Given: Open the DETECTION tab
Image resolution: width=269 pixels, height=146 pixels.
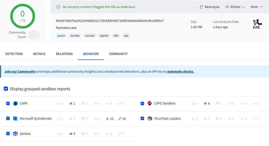Looking at the screenshot, I should (14, 54).
